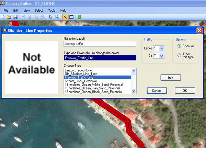This screenshot has height=148, width=206.
Task: Click the Info button
Action: click(x=171, y=78)
